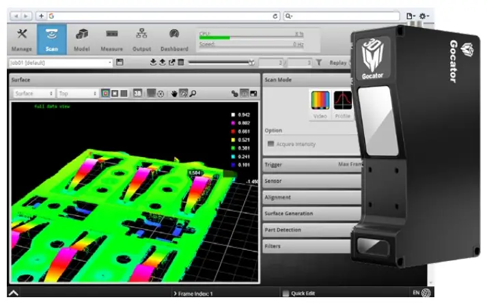This screenshot has height=304, width=487.
Task: Toggle the 3D view button
Action: [137, 94]
